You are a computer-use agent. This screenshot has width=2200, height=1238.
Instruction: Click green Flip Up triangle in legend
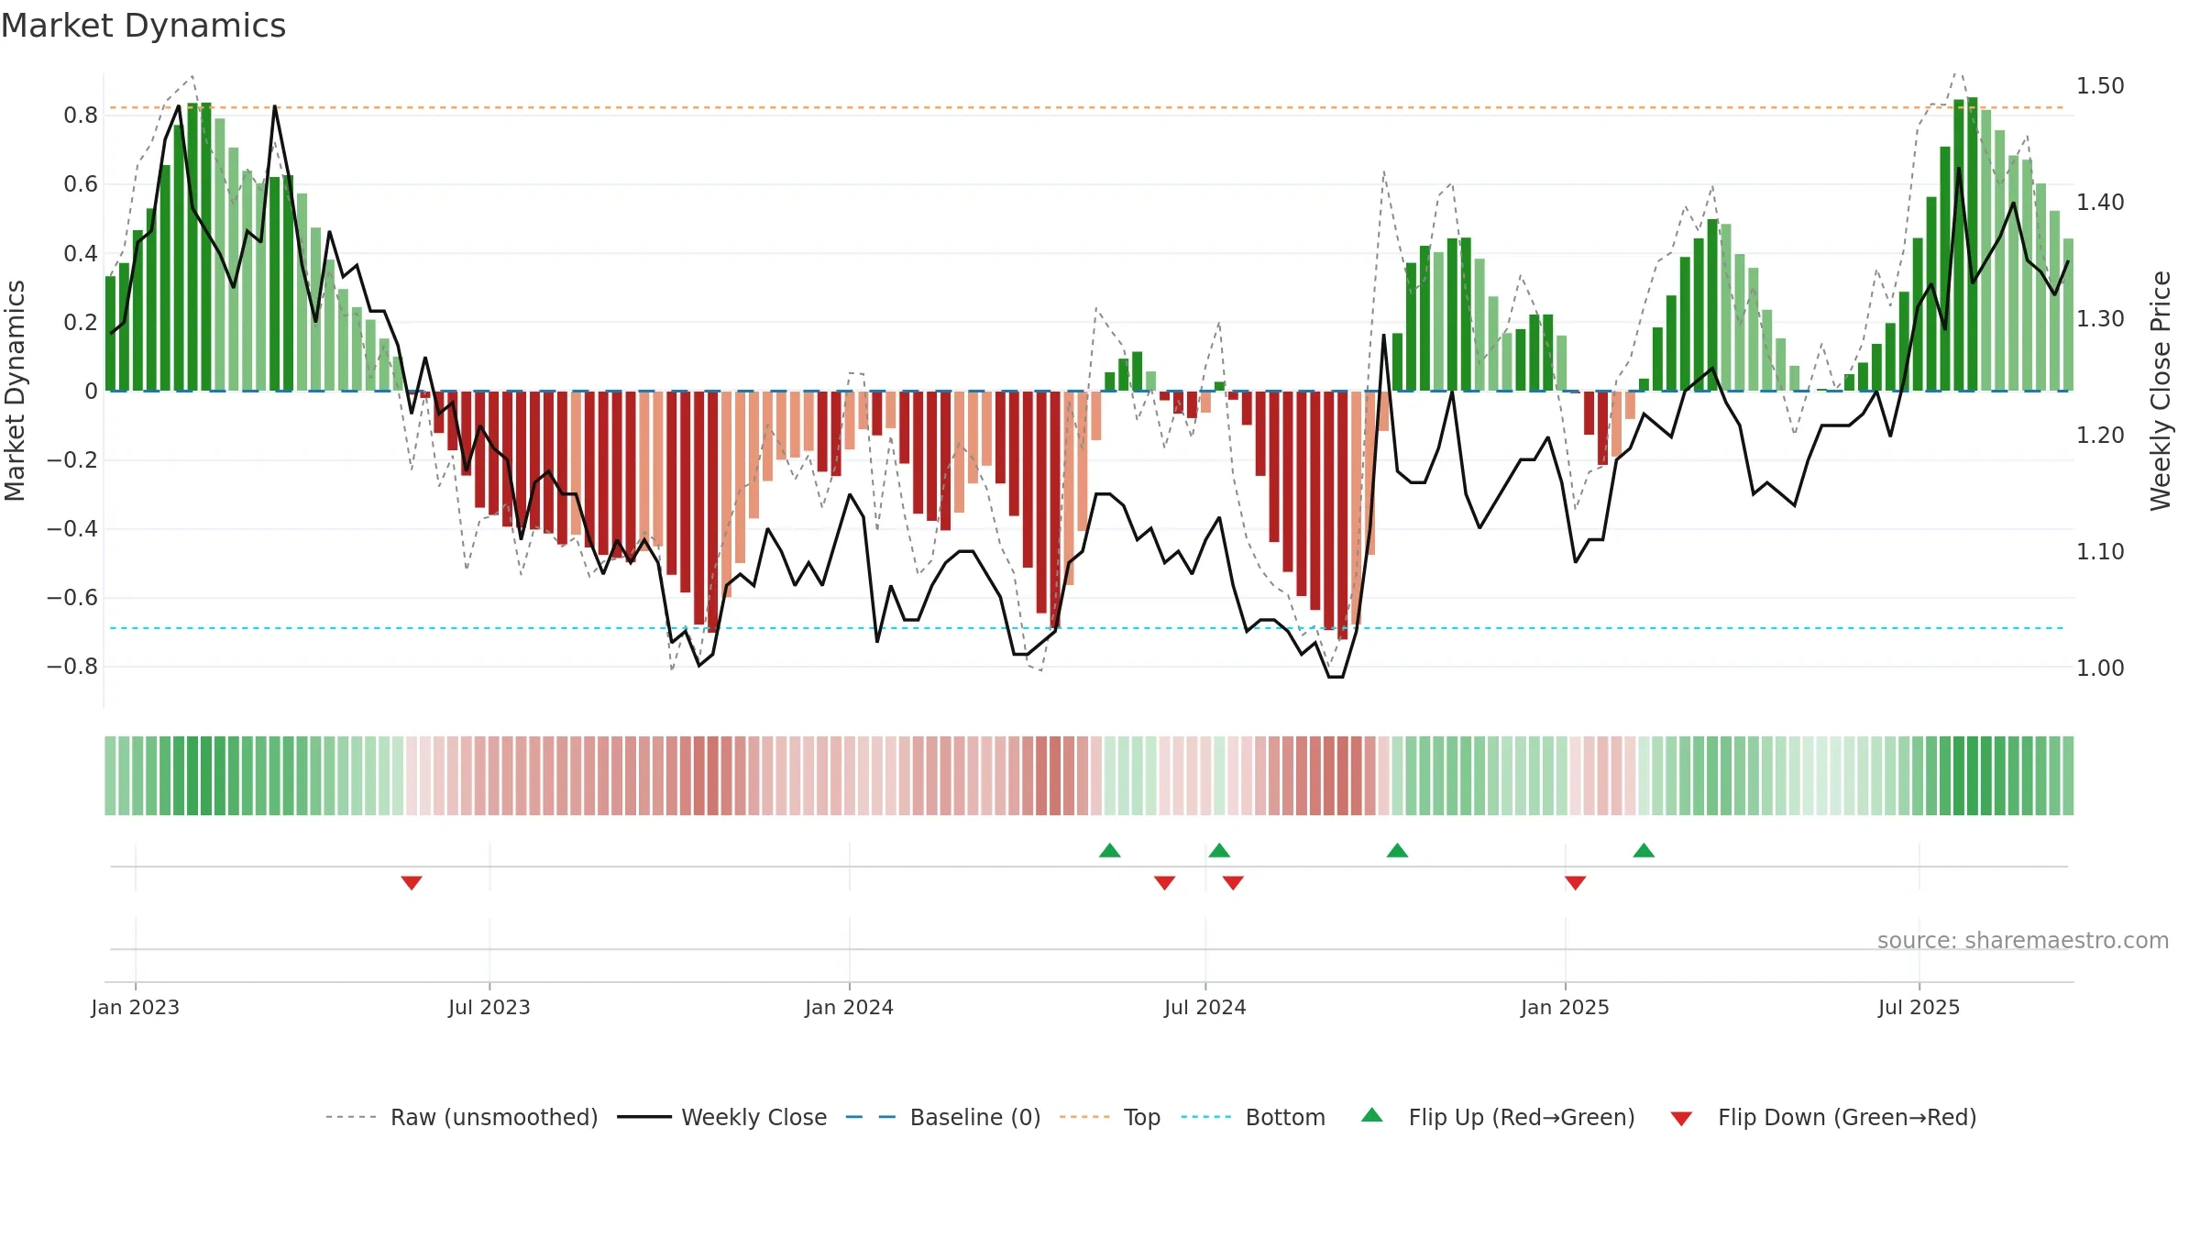[x=1372, y=1115]
